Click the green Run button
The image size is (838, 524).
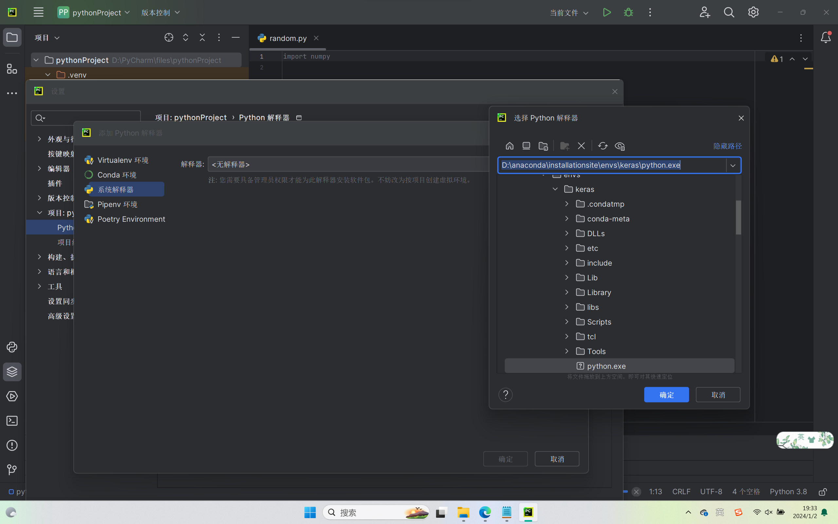click(x=607, y=12)
